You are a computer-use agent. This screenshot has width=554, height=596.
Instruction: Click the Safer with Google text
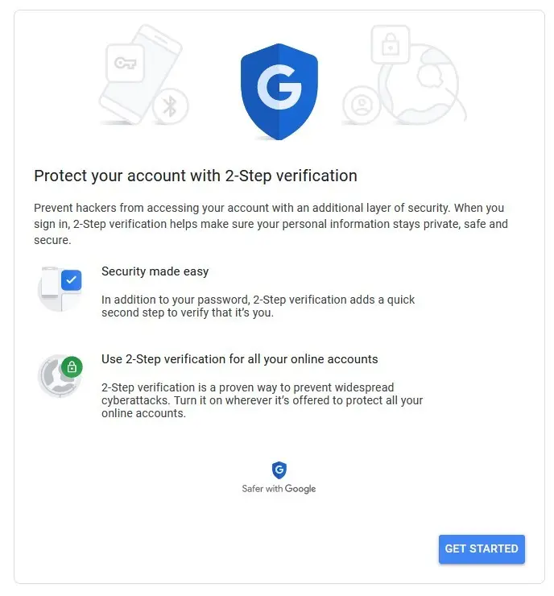pyautogui.click(x=279, y=488)
